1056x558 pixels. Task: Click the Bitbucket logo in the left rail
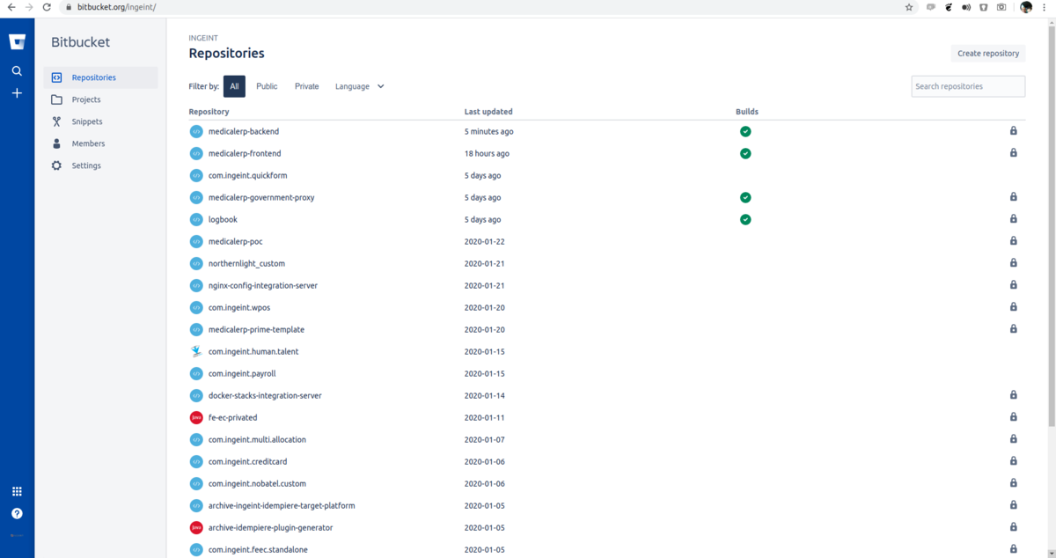17,41
